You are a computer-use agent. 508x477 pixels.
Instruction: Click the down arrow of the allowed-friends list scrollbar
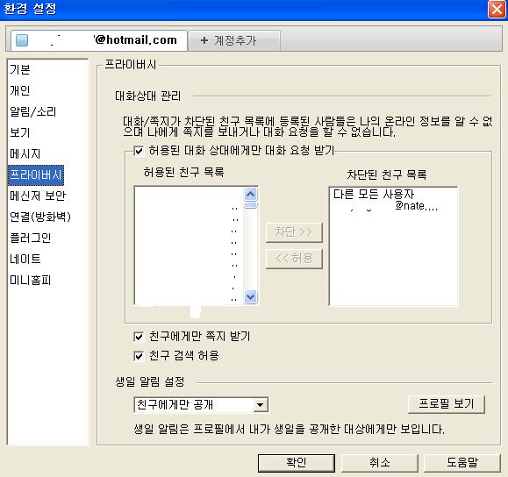point(250,296)
